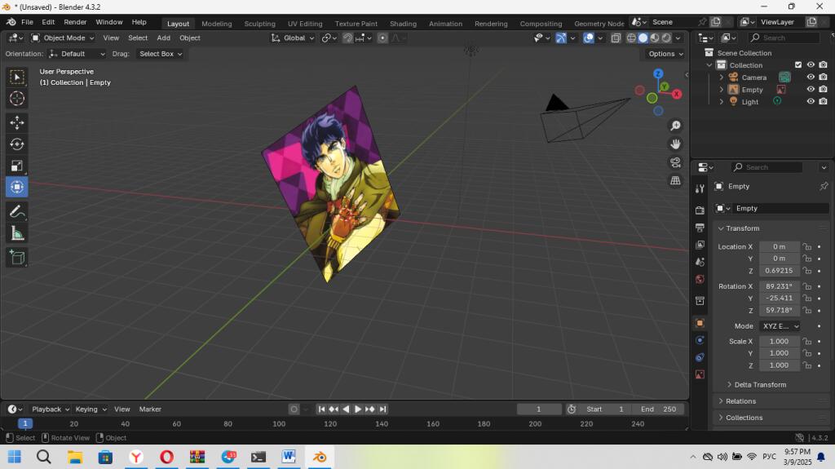This screenshot has height=469, width=835.
Task: Open the Render menu
Action: click(75, 22)
